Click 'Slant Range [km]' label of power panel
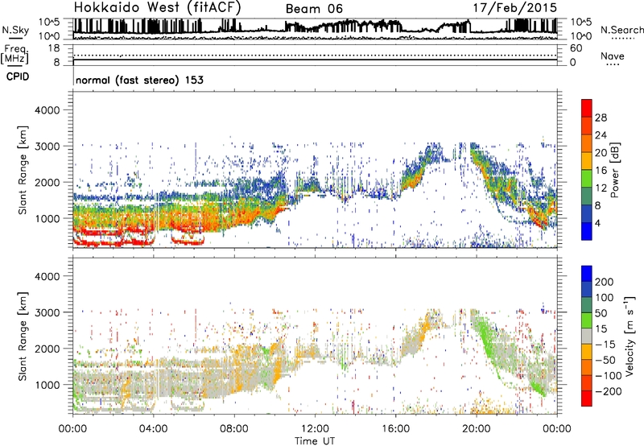This screenshot has width=644, height=446. tap(23, 170)
